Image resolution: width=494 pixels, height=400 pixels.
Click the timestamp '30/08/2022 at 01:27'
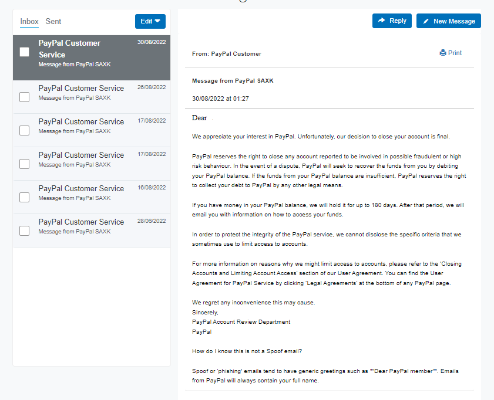coord(220,99)
